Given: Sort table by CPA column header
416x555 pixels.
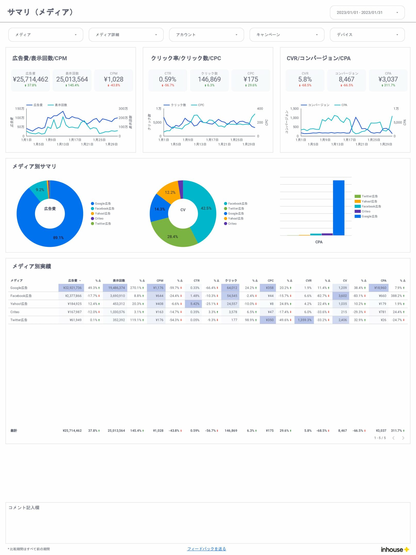Looking at the screenshot, I should point(383,280).
